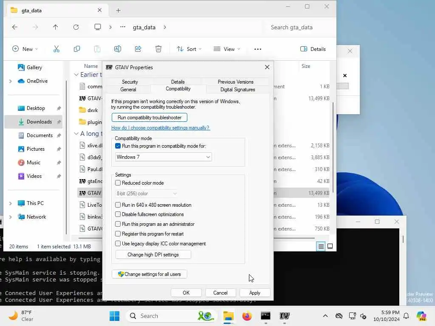Click the Copy icon in Explorer toolbar
The height and width of the screenshot is (326, 435).
[x=77, y=49]
